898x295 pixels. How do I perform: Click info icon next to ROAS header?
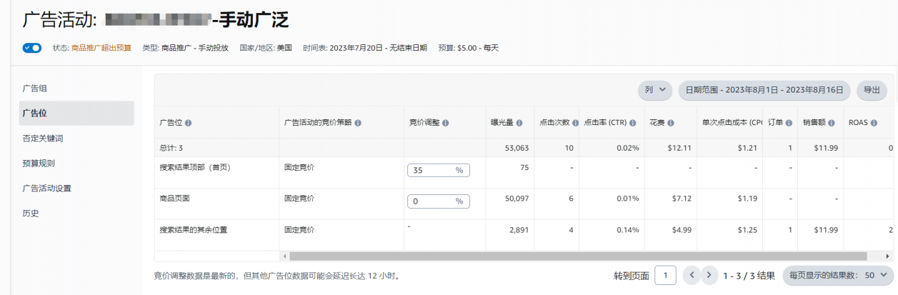[x=874, y=123]
